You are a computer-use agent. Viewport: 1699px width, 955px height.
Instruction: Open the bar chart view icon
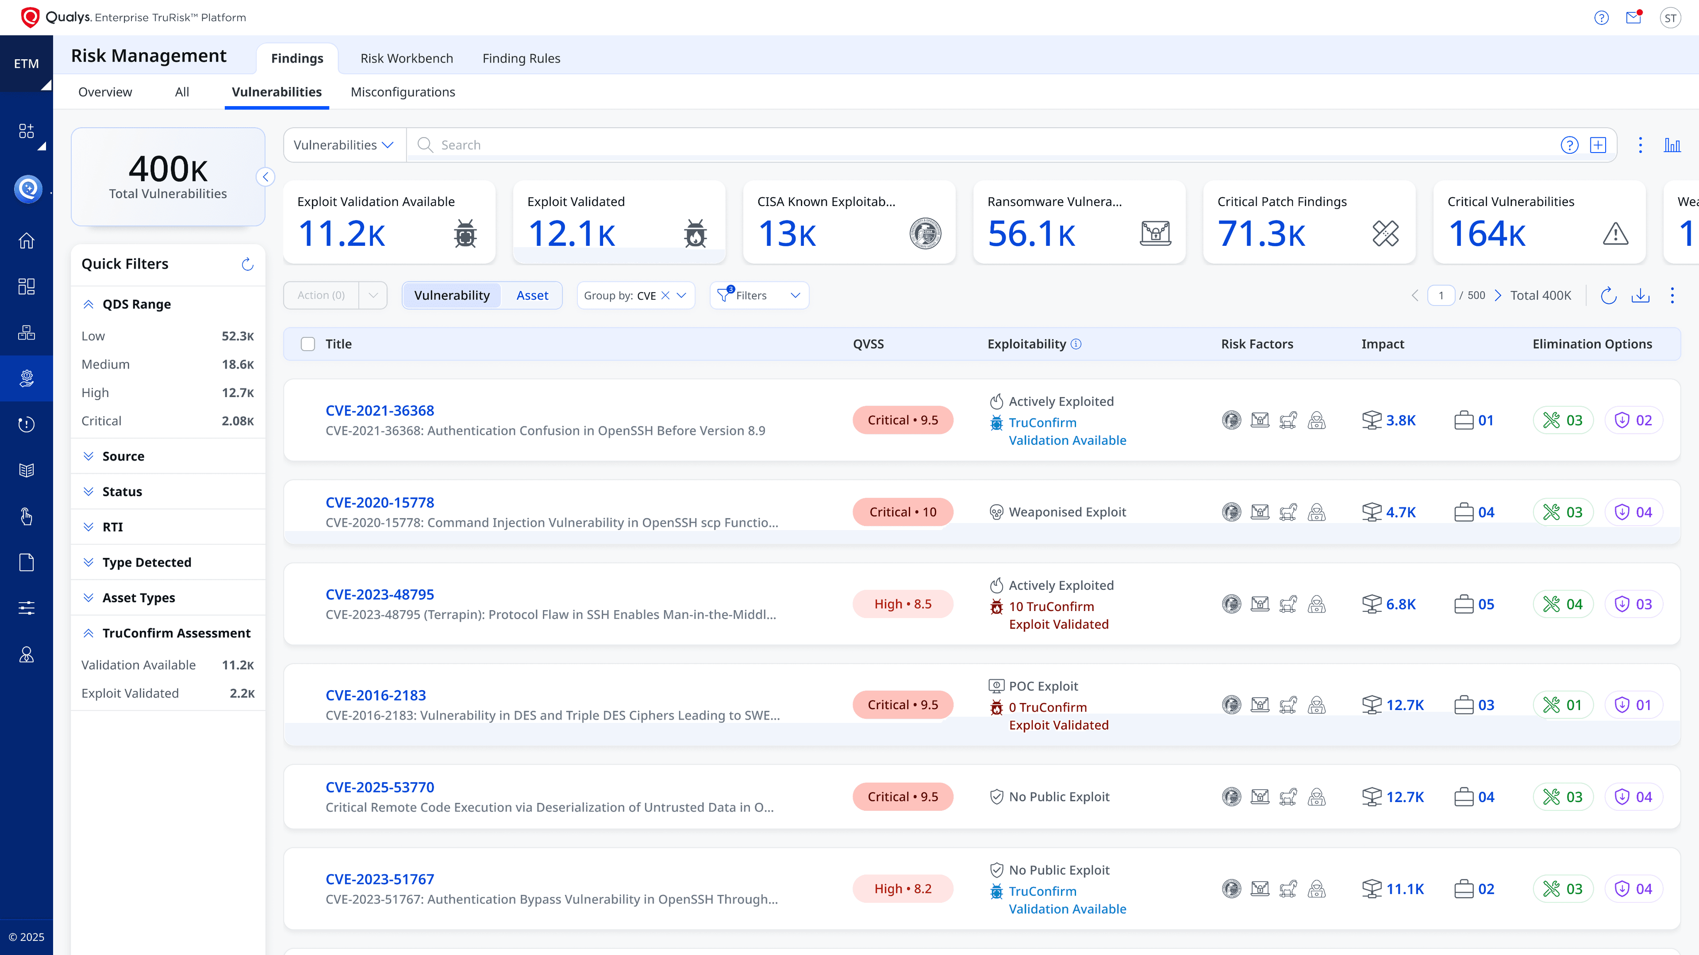1672,145
